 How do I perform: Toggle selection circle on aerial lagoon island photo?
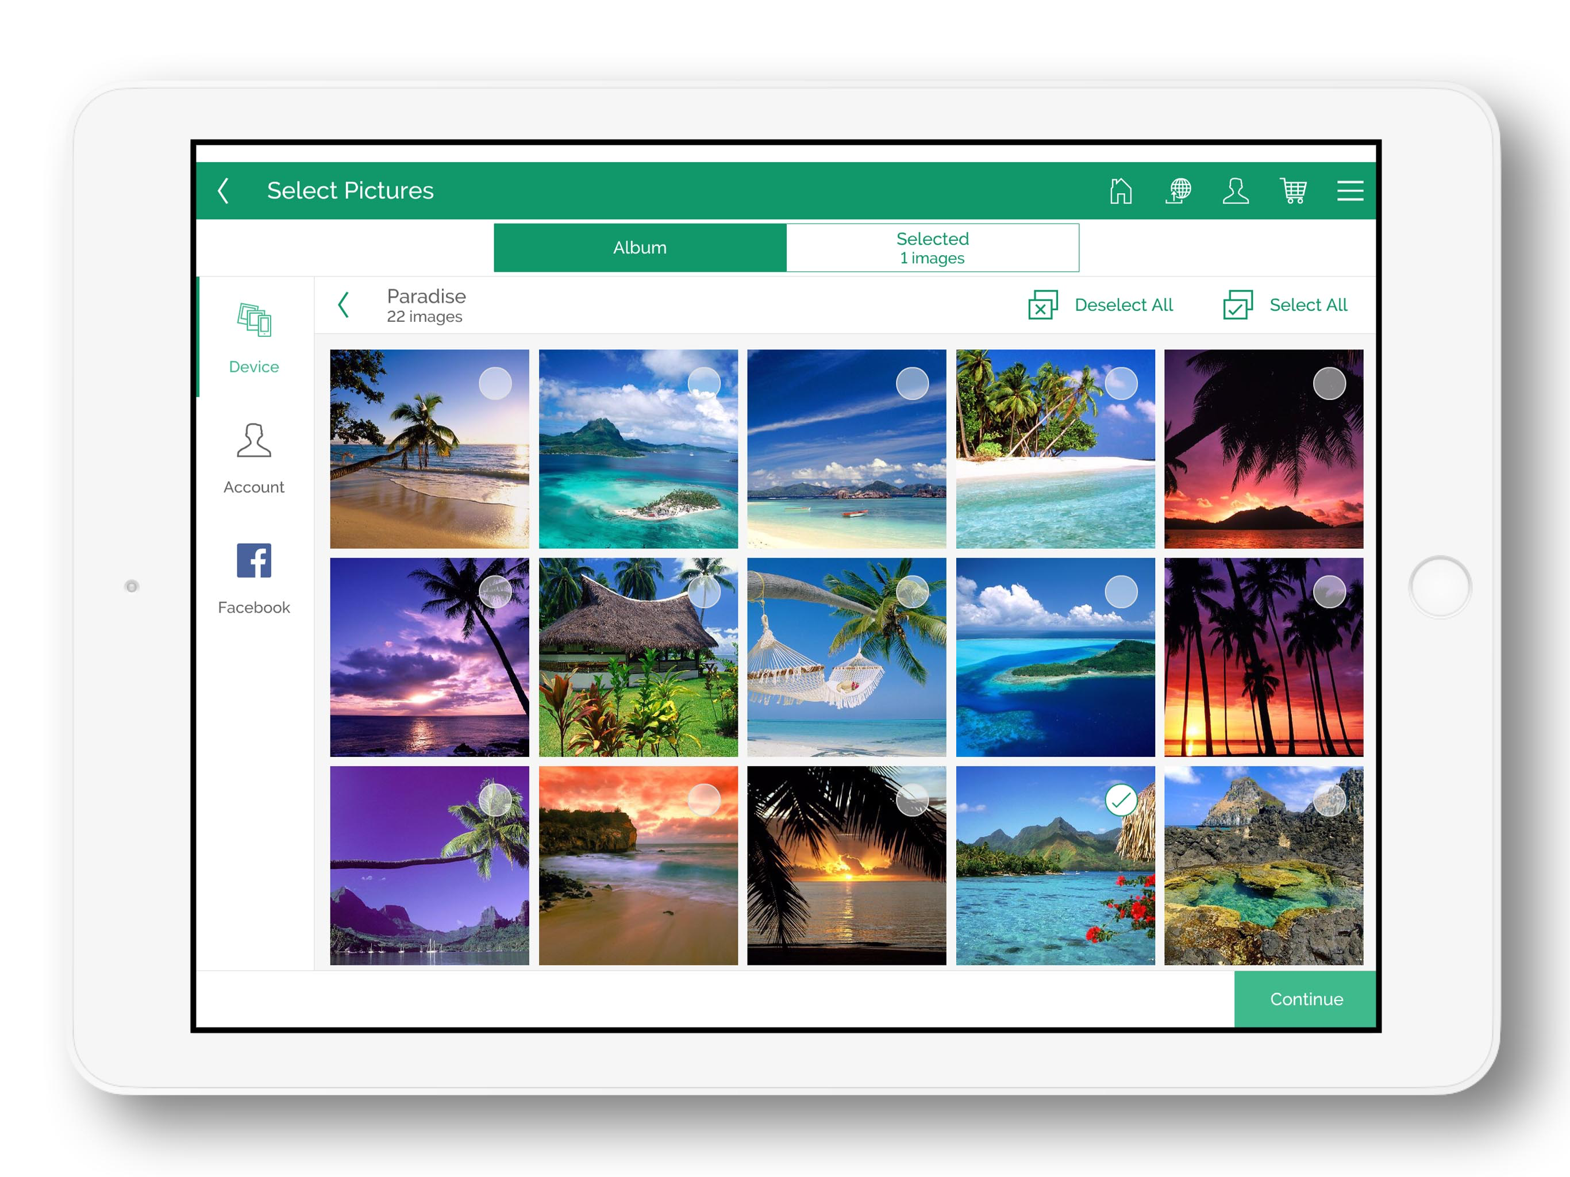point(704,383)
